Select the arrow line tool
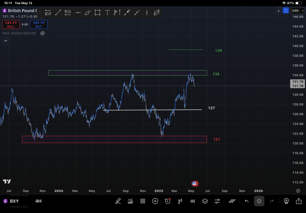The width and height of the screenshot is (306, 213). (x=127, y=13)
